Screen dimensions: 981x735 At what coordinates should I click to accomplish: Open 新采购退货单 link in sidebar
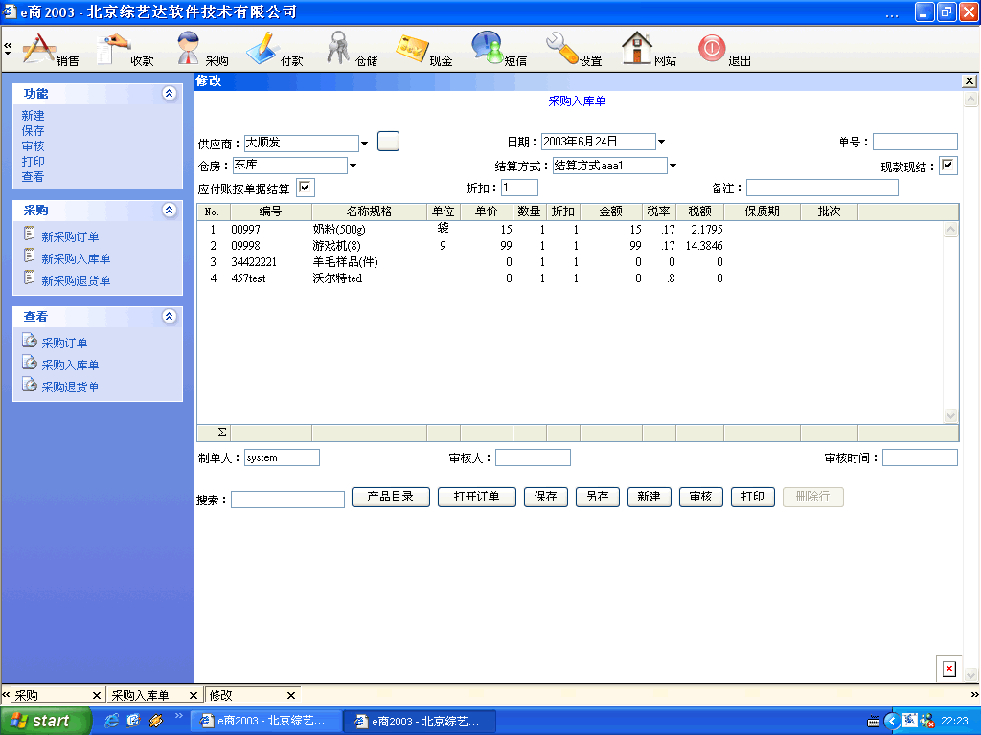[x=75, y=280]
